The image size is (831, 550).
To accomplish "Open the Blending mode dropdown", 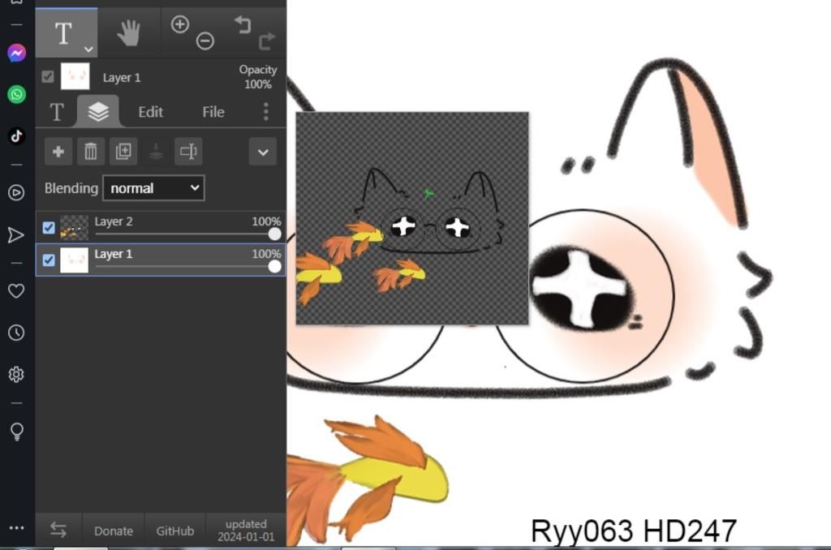I will [153, 188].
